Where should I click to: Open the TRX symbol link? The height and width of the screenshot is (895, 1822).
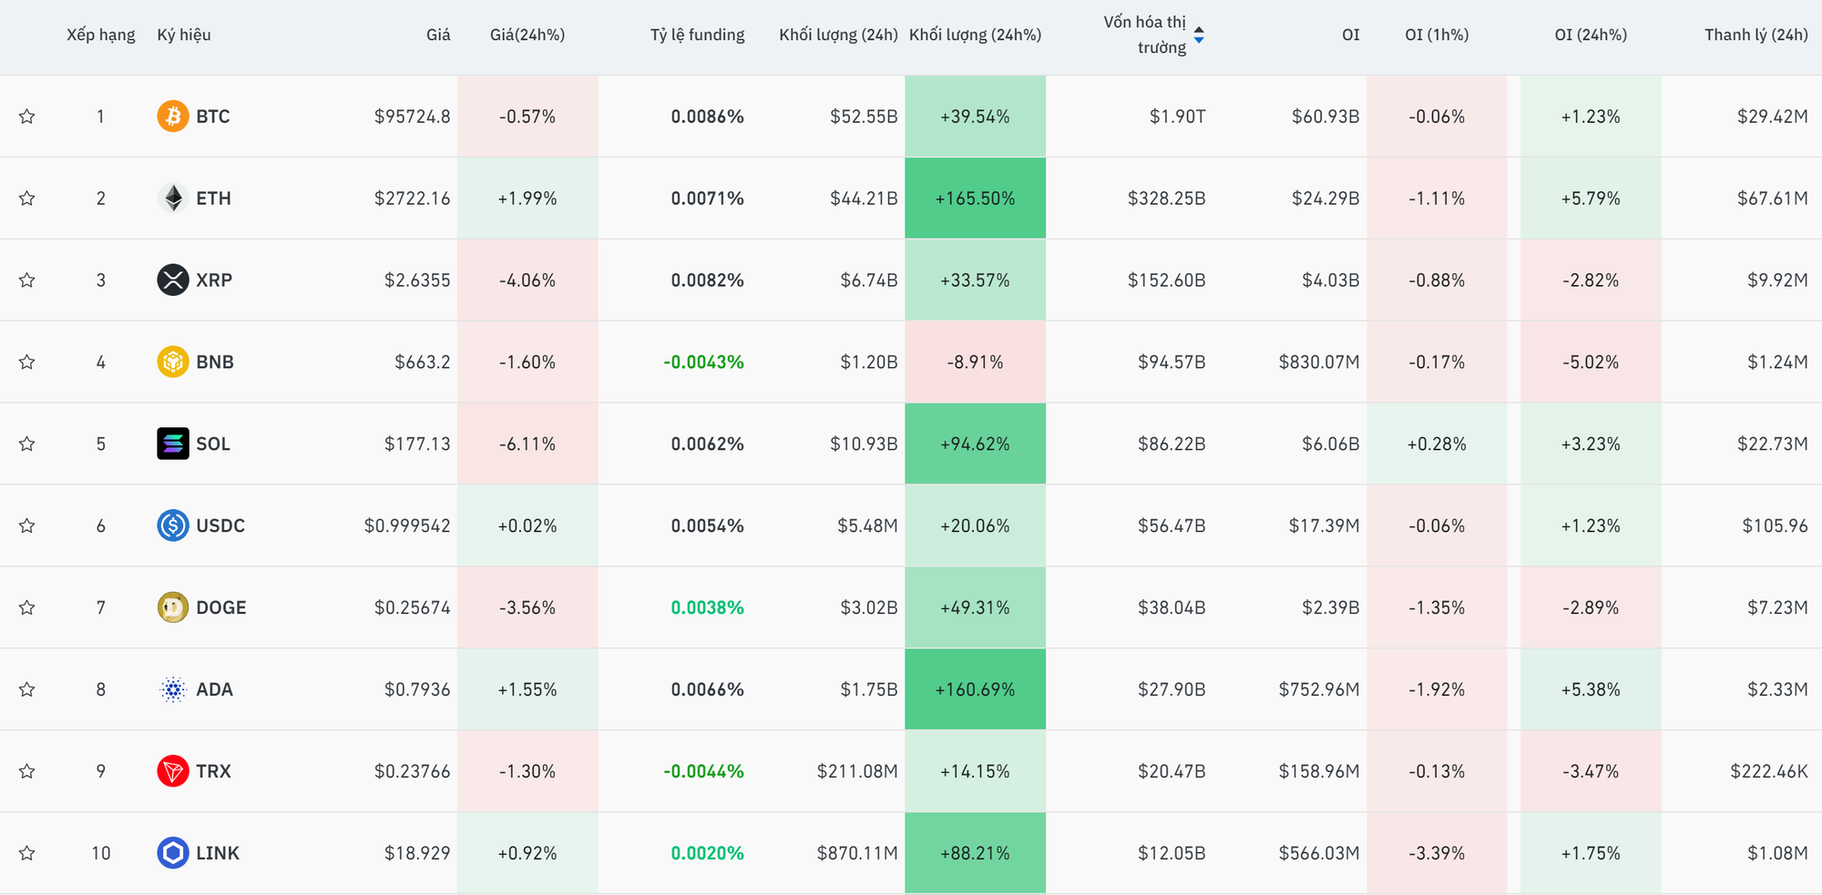[x=213, y=771]
